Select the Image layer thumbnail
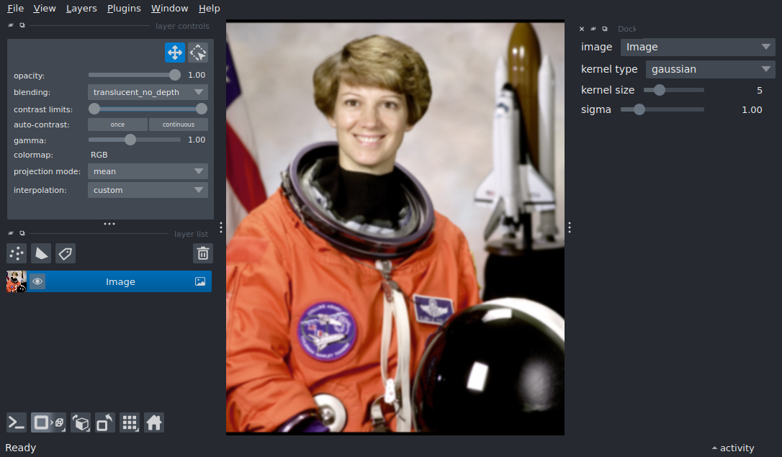This screenshot has width=782, height=457. [x=17, y=281]
